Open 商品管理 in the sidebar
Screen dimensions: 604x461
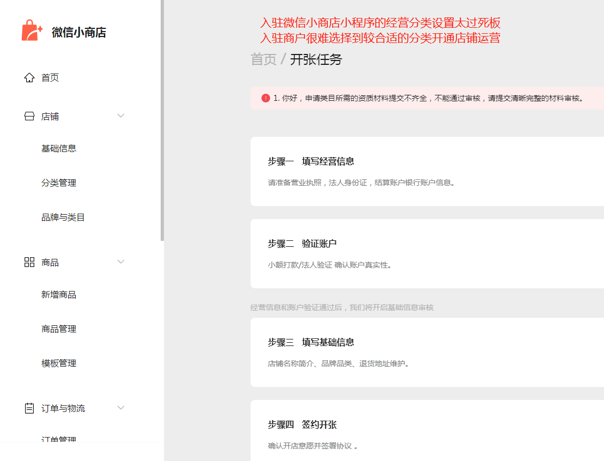tap(59, 329)
